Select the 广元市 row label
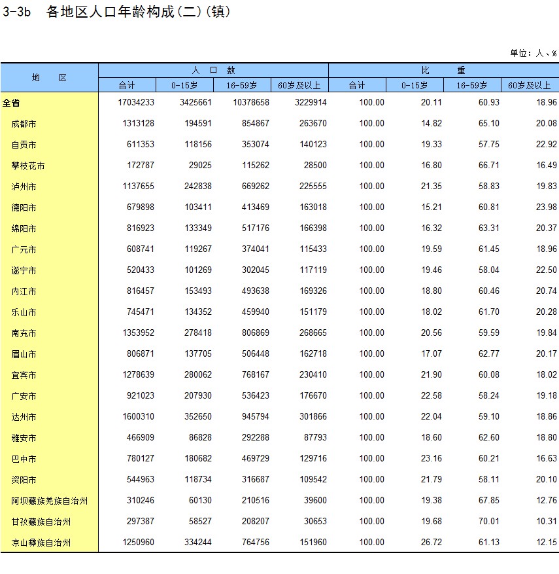Viewport: 559px width, 574px height. click(x=24, y=249)
